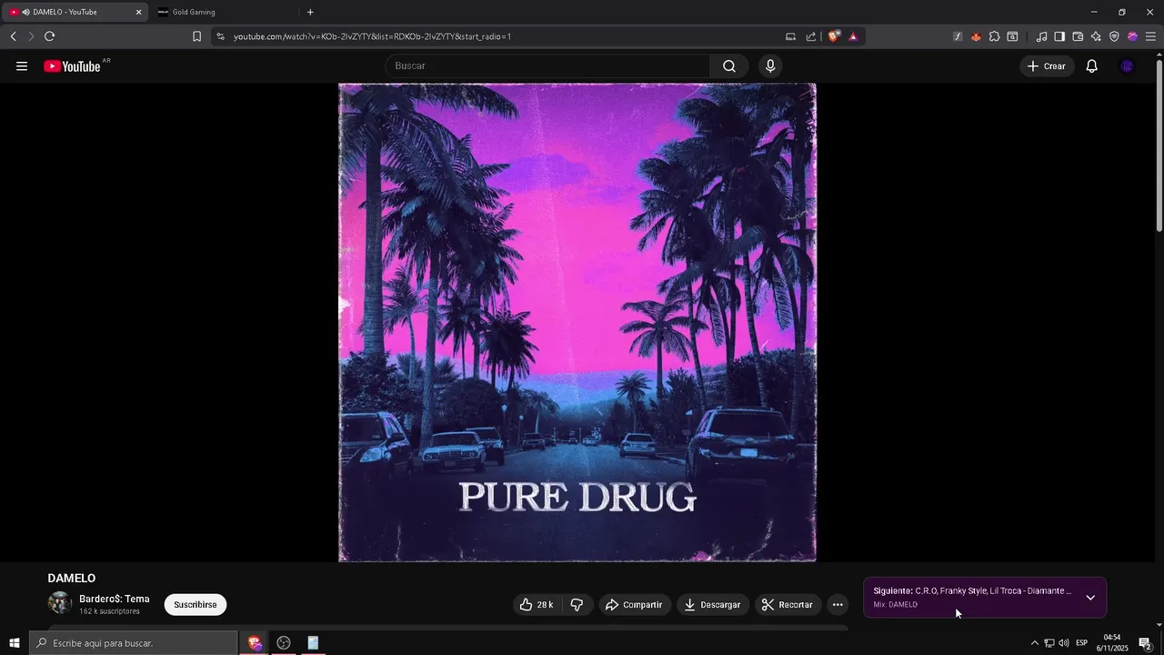Open OBS Studio from the taskbar
The image size is (1164, 655).
[x=284, y=643]
